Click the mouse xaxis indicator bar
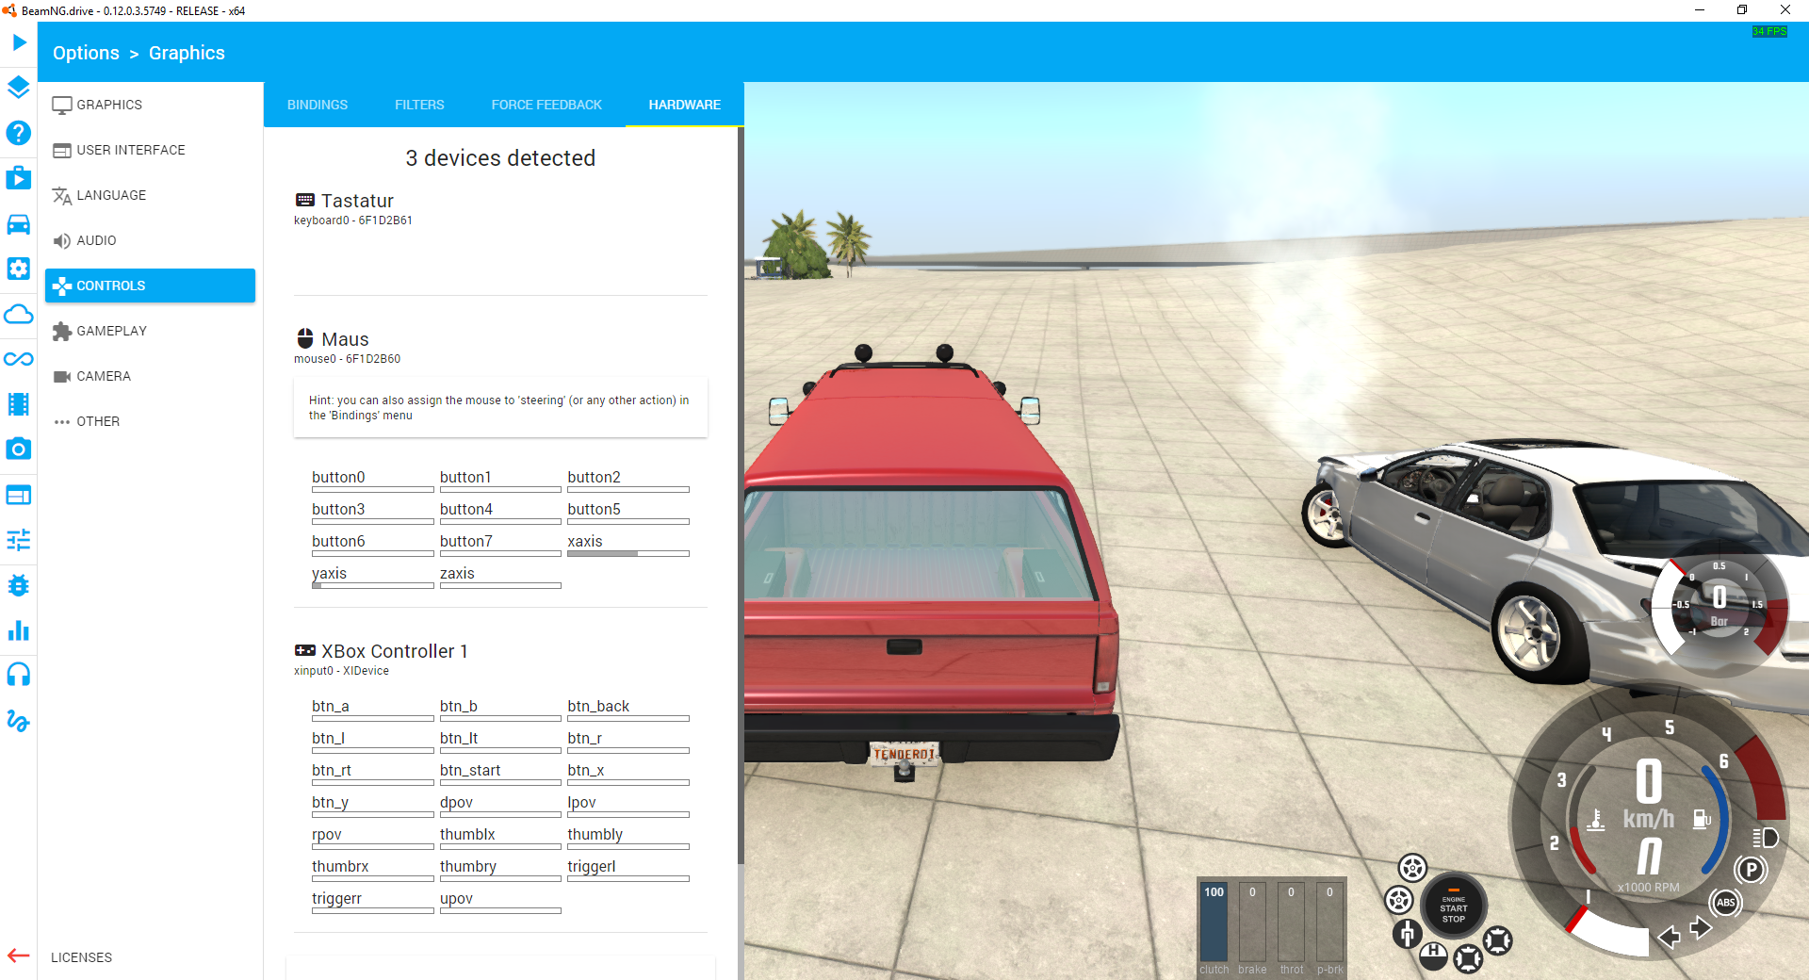The width and height of the screenshot is (1809, 980). [x=628, y=554]
